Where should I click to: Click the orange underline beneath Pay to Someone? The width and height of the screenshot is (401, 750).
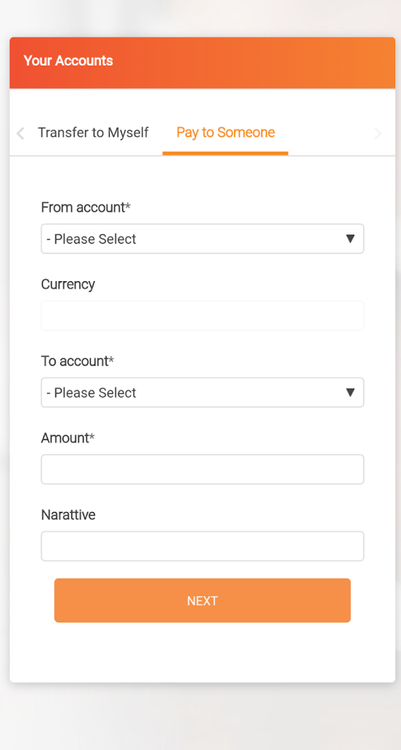(x=225, y=153)
